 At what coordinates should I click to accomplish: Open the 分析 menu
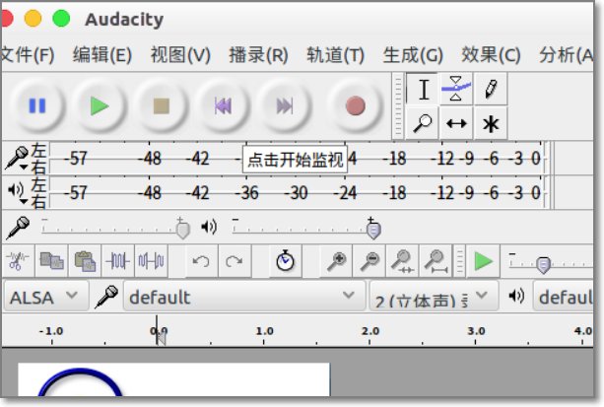[567, 55]
